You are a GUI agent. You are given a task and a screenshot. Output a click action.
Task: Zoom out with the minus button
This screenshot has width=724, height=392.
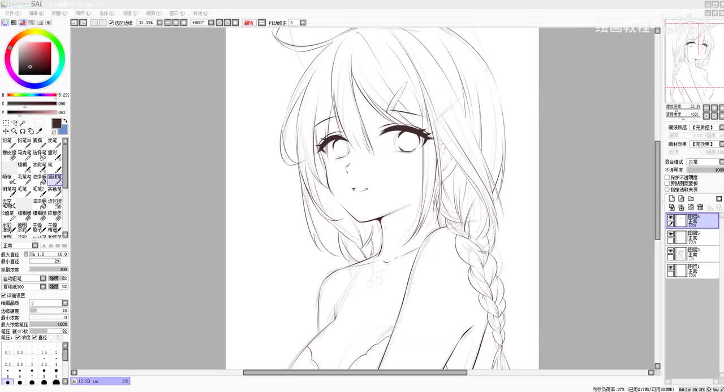click(x=169, y=23)
